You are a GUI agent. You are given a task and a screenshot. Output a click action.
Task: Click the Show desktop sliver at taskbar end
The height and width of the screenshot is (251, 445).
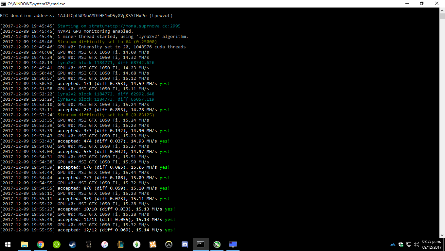coord(444,244)
